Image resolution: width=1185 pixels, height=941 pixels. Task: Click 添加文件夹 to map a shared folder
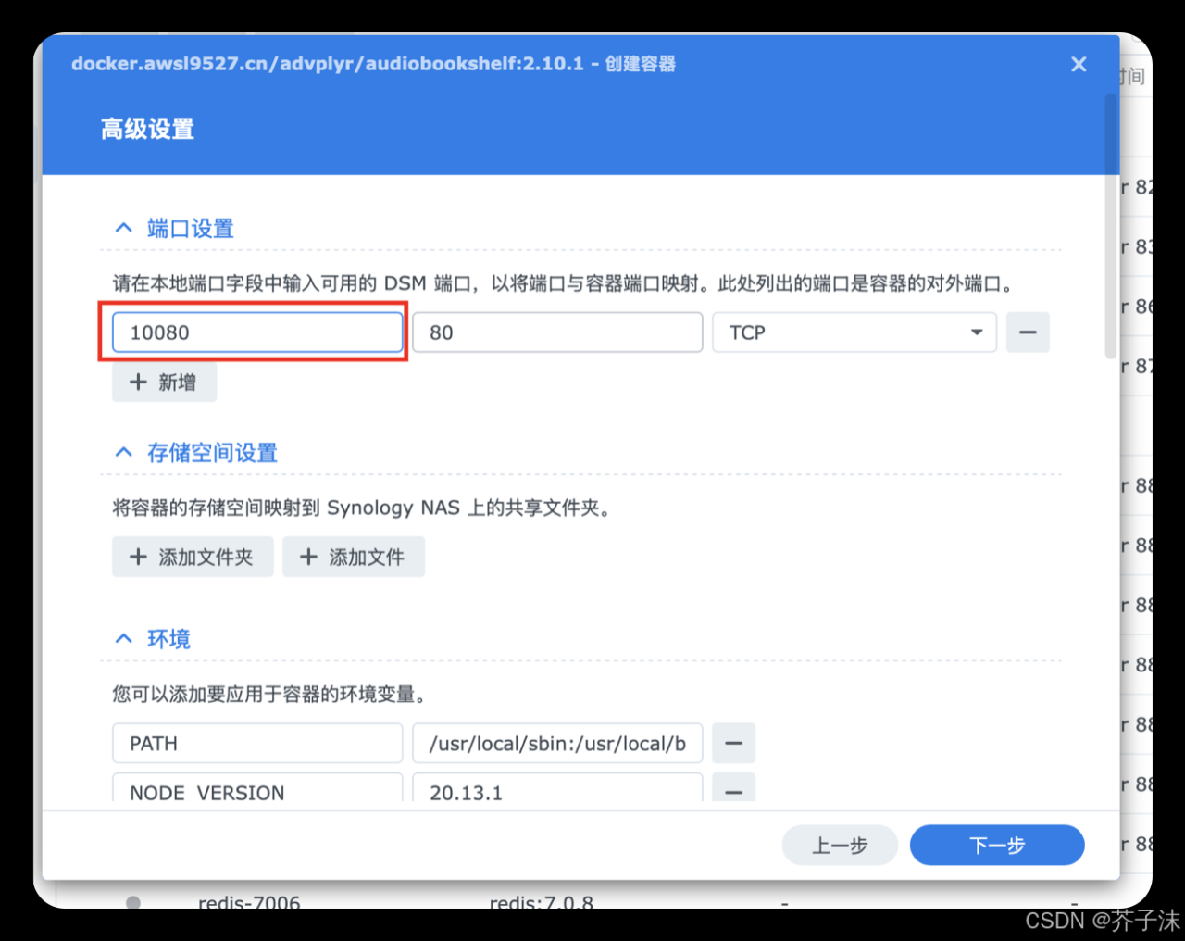pyautogui.click(x=193, y=557)
